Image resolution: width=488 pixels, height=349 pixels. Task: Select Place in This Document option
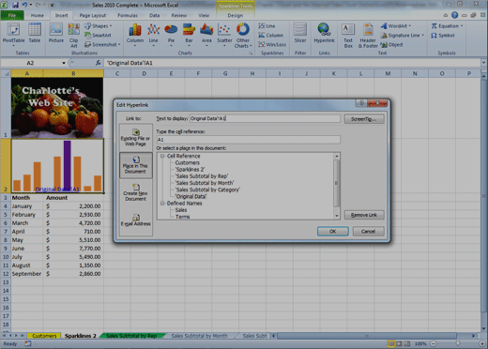136,165
